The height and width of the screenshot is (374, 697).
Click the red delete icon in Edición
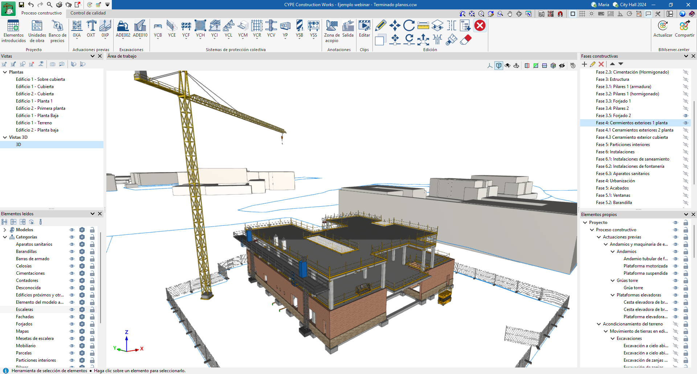480,25
